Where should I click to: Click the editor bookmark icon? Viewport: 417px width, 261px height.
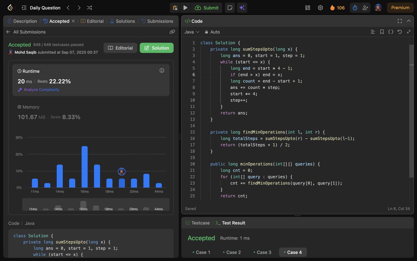point(382,32)
